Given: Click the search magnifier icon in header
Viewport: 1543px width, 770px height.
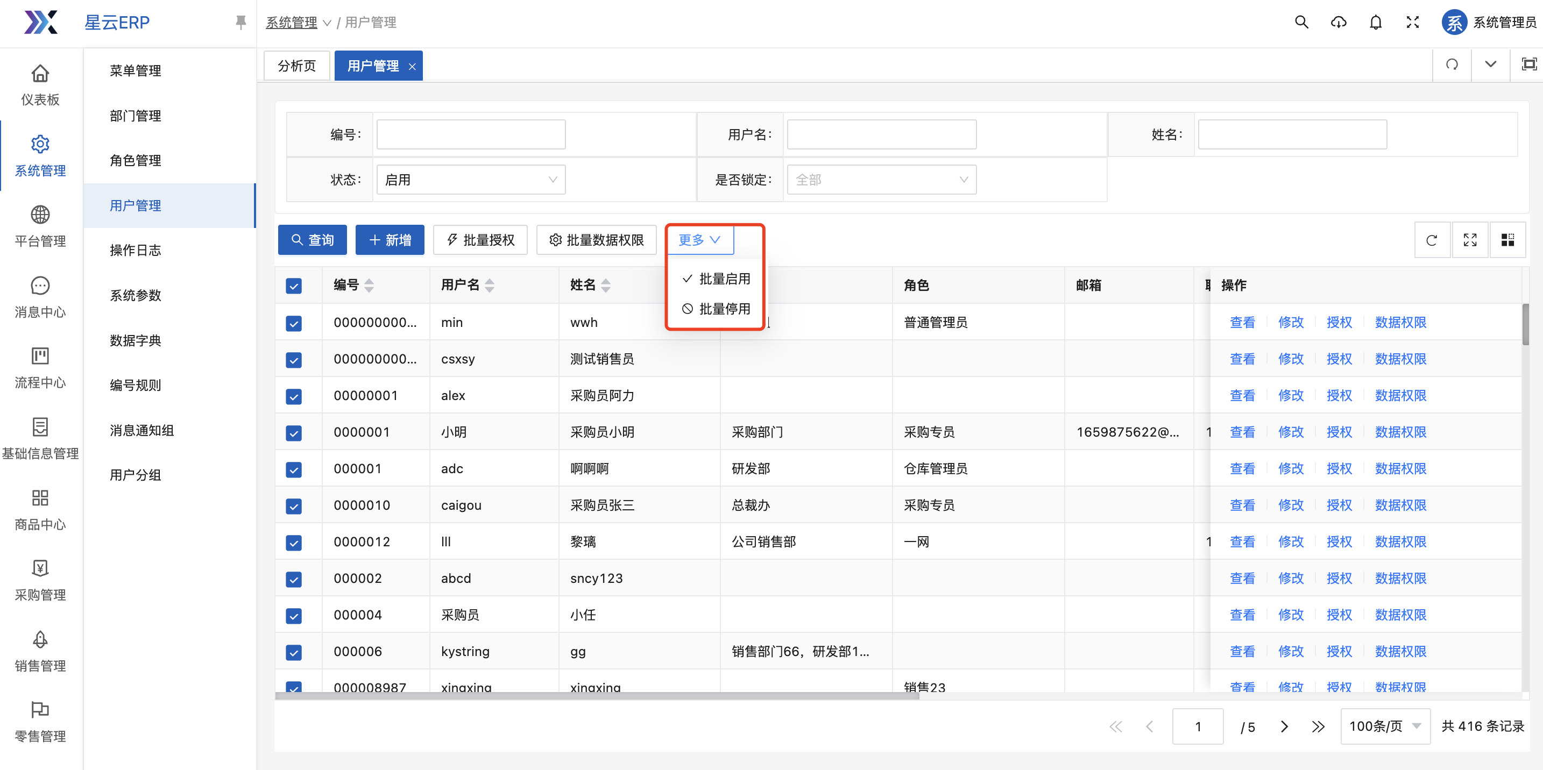Looking at the screenshot, I should tap(1301, 22).
